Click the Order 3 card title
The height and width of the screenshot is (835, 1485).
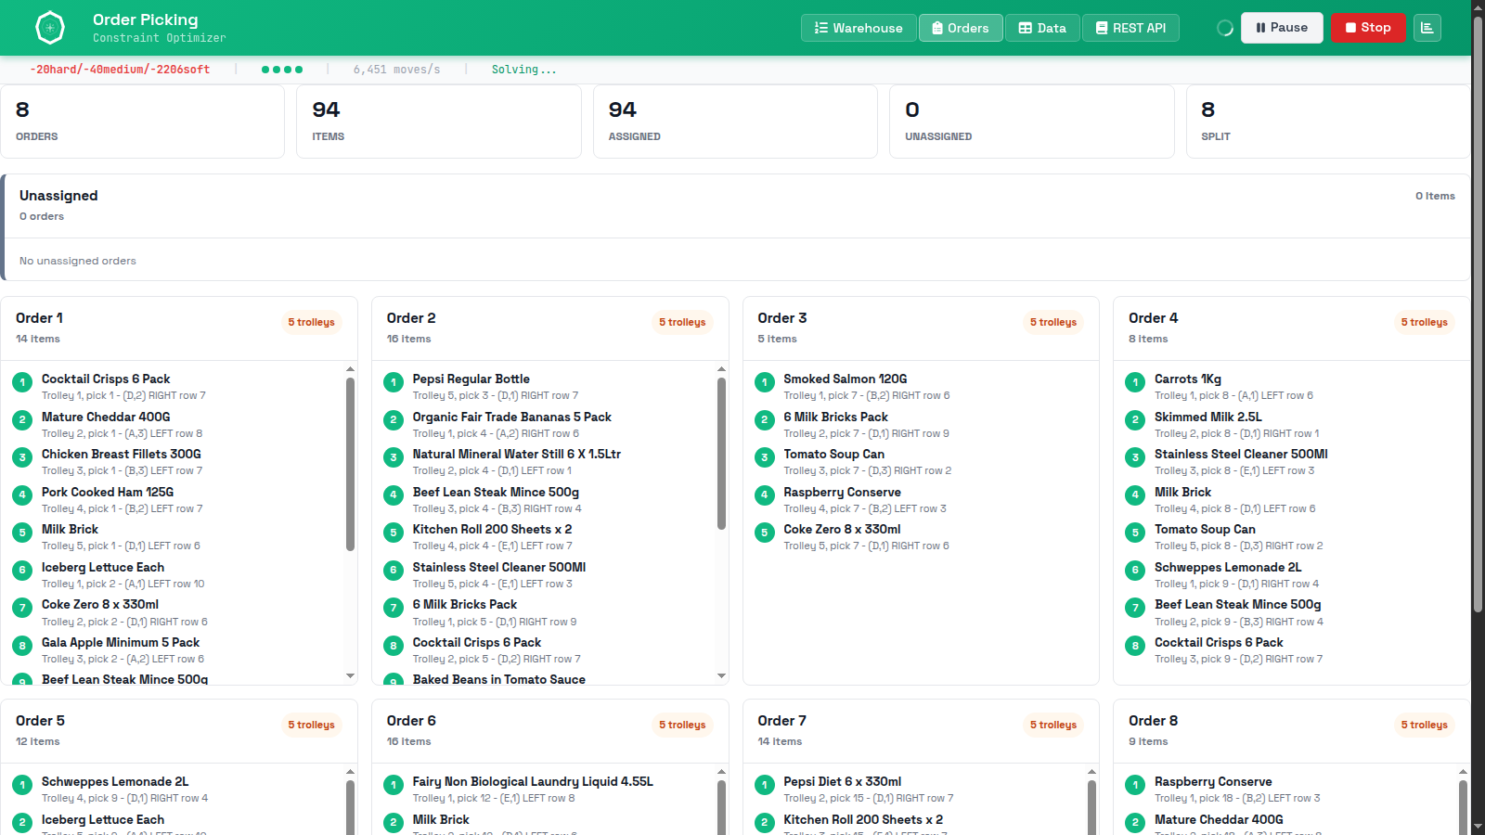(782, 318)
